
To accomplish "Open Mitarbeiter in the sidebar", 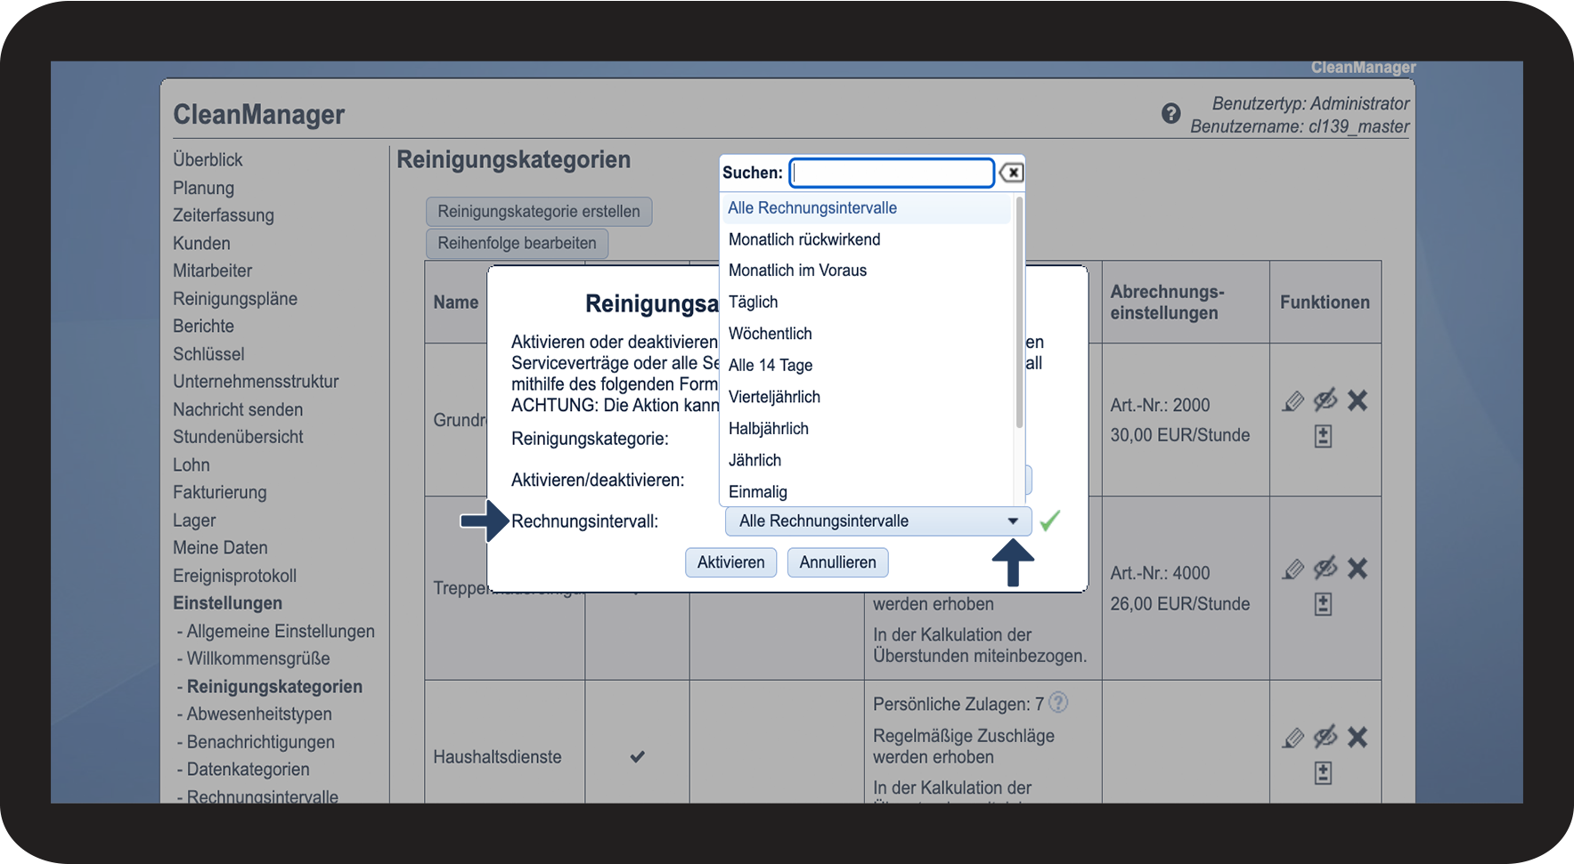I will (213, 271).
